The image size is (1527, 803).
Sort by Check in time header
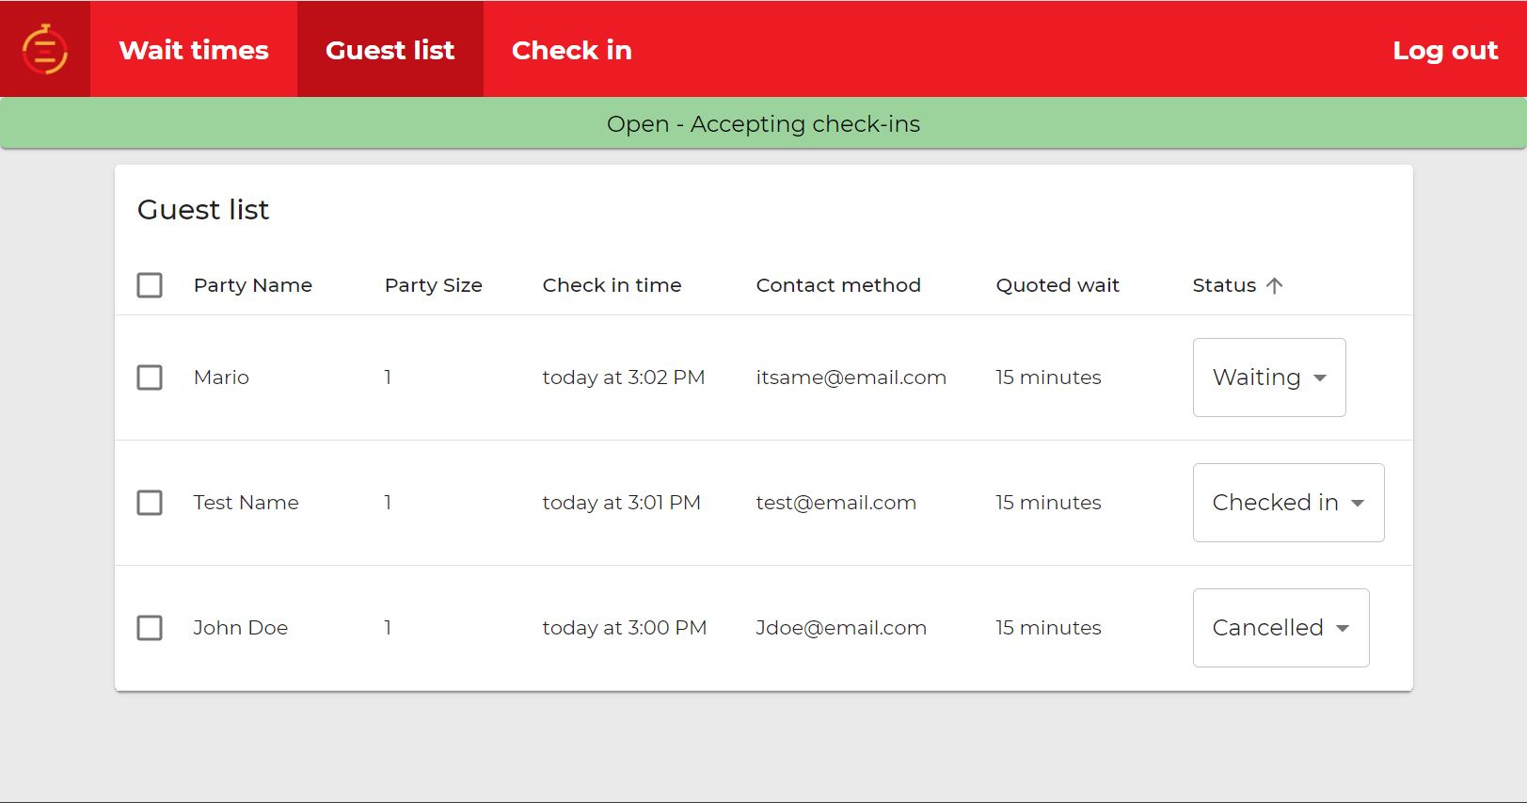pos(612,285)
